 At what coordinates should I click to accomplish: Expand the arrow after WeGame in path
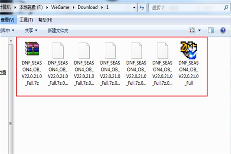[74, 7]
